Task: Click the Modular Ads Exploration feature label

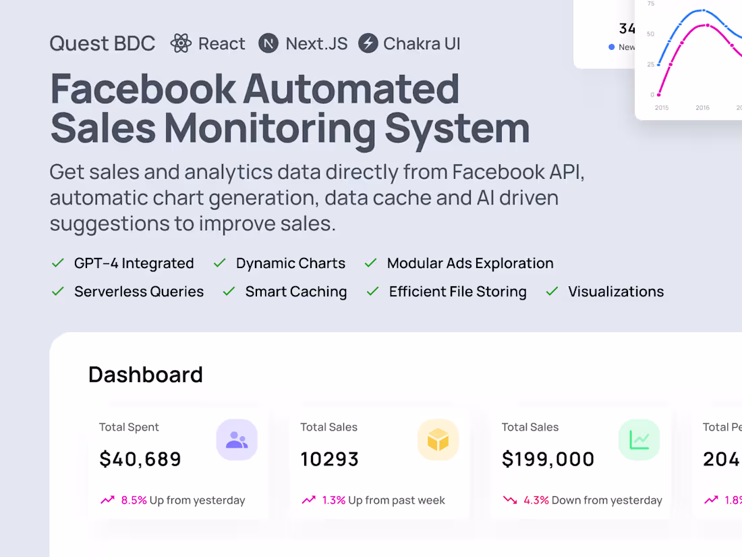Action: [x=469, y=263]
